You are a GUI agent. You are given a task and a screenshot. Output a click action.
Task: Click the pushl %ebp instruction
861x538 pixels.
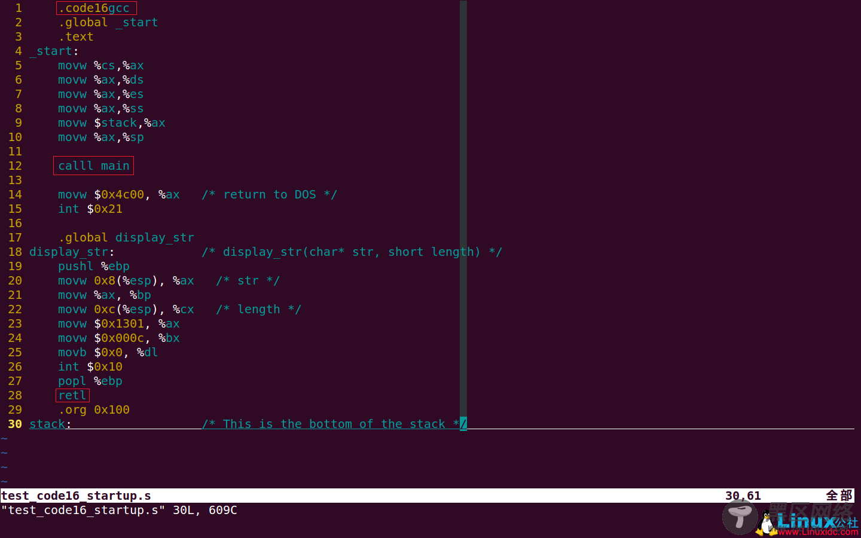click(94, 266)
